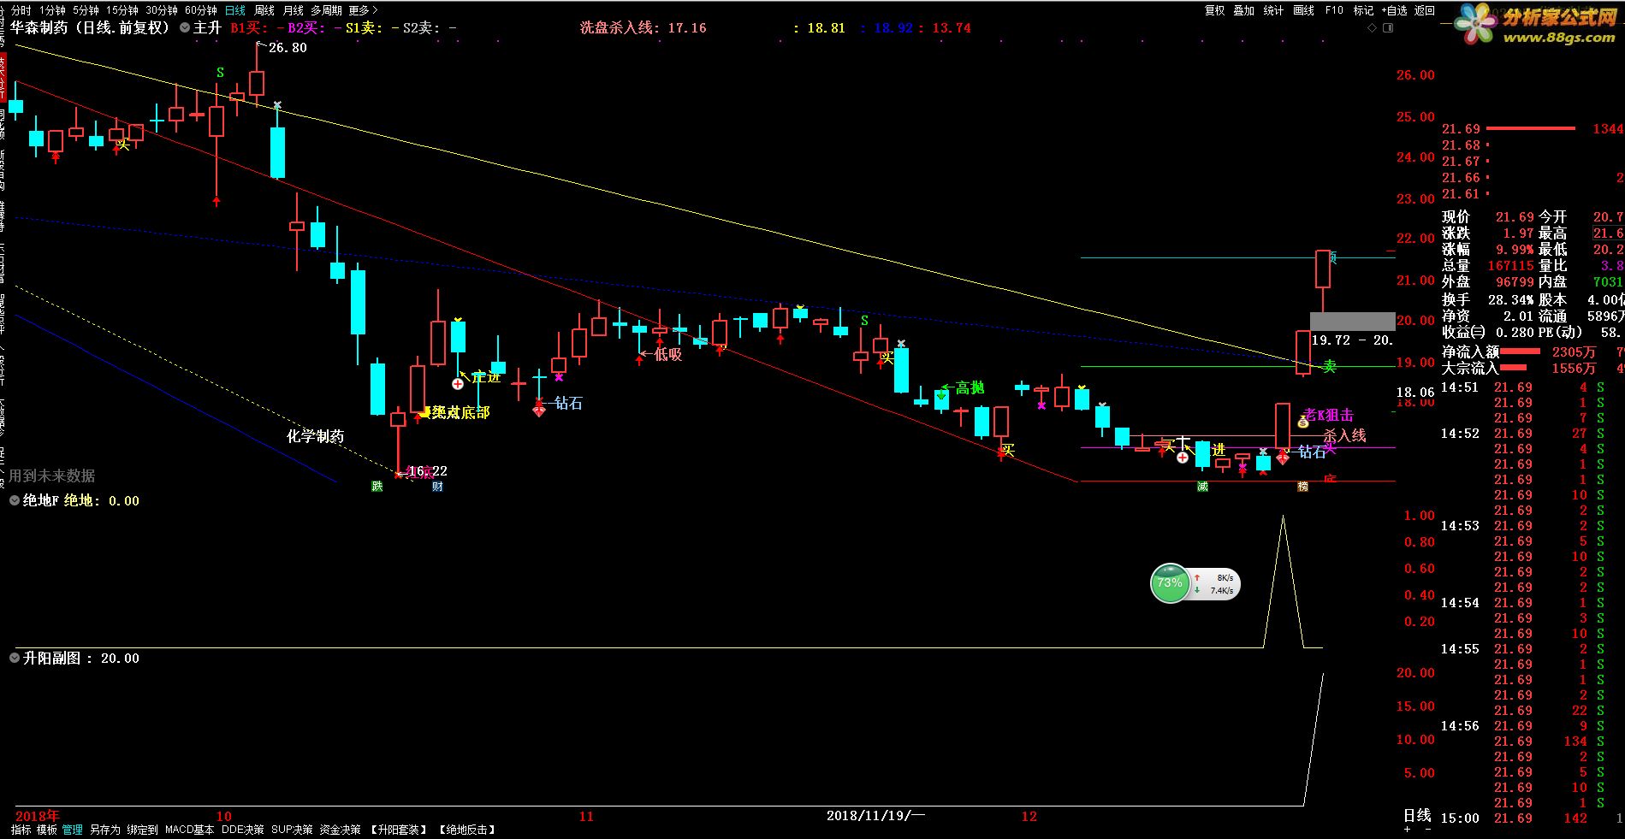Switch to 周线 weekly chart

(x=264, y=10)
